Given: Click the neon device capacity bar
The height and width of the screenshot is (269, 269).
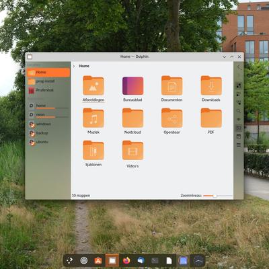Looking at the screenshot, I should (x=52, y=117).
